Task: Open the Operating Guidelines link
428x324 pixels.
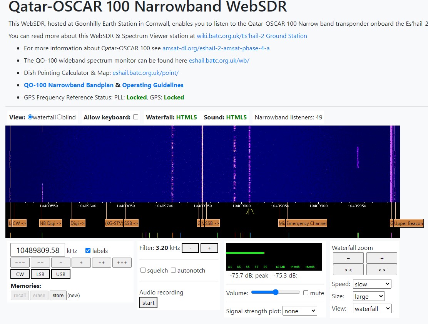Action: tap(152, 85)
